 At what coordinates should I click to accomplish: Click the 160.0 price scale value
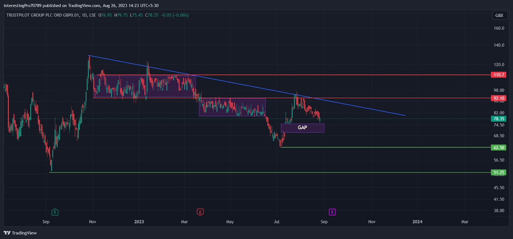click(x=499, y=28)
